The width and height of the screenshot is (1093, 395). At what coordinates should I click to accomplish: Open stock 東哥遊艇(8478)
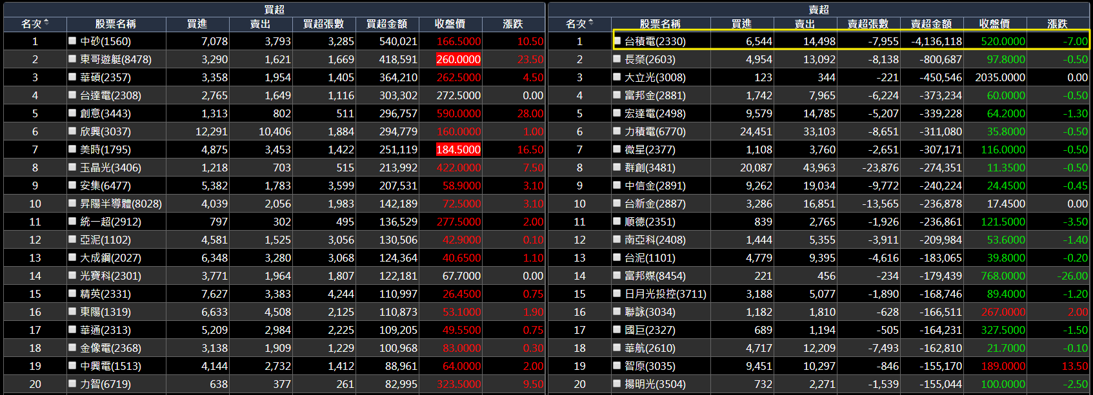[x=115, y=59]
